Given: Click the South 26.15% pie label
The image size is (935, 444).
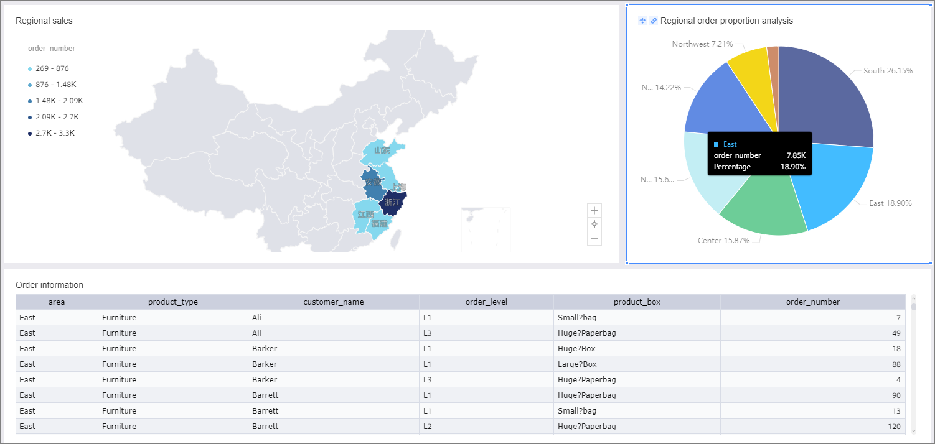Looking at the screenshot, I should 888,71.
